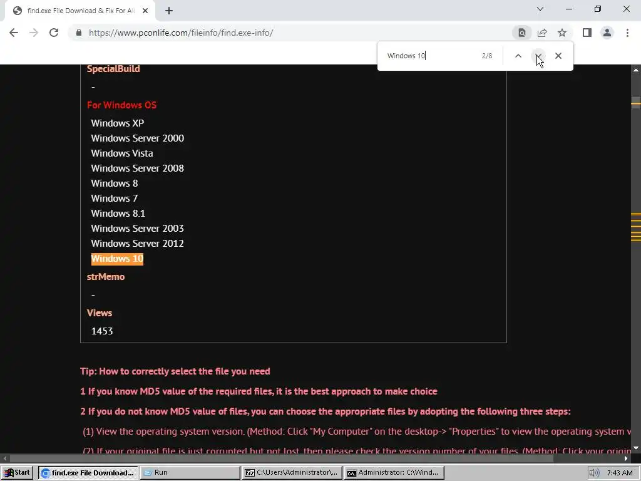View site security lock information
Screen dimensions: 641x481
[79, 33]
